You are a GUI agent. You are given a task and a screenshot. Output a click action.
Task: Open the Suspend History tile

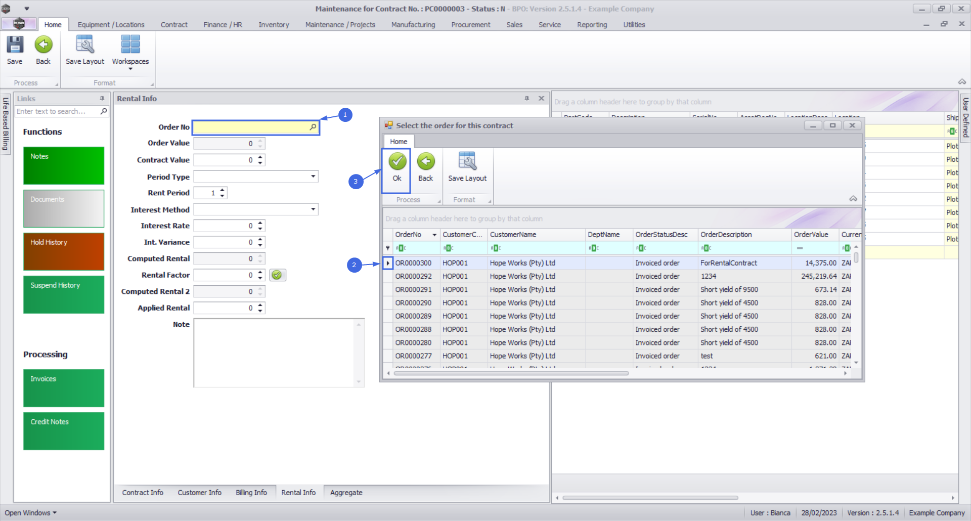click(64, 294)
